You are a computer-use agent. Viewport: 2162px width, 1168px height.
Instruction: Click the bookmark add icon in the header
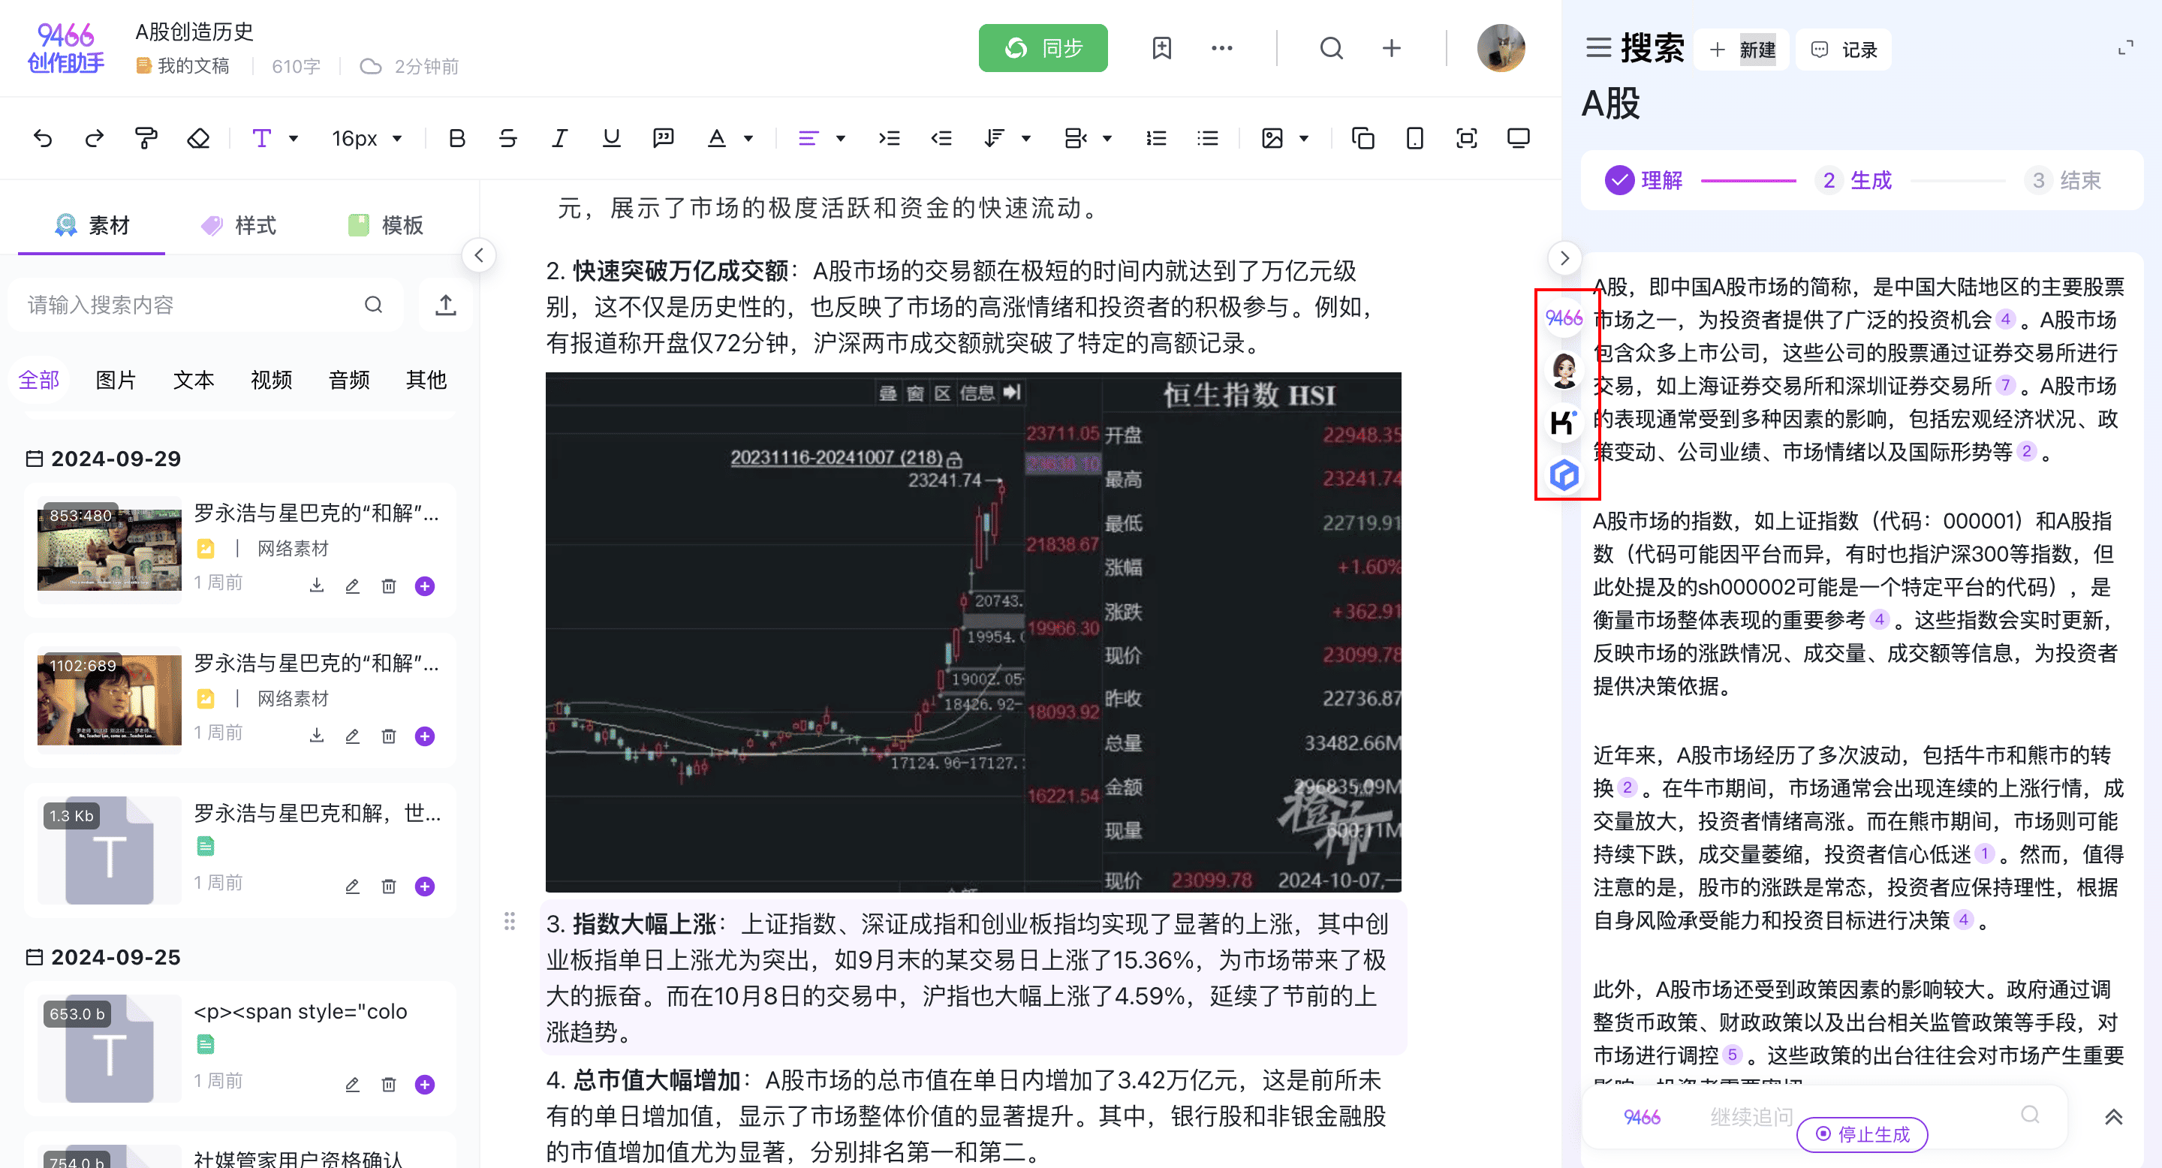pos(1161,48)
